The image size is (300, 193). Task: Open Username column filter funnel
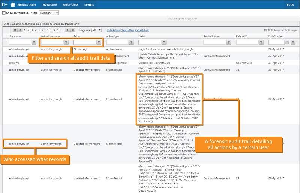pos(34,42)
